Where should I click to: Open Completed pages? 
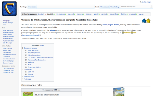click(8, 61)
